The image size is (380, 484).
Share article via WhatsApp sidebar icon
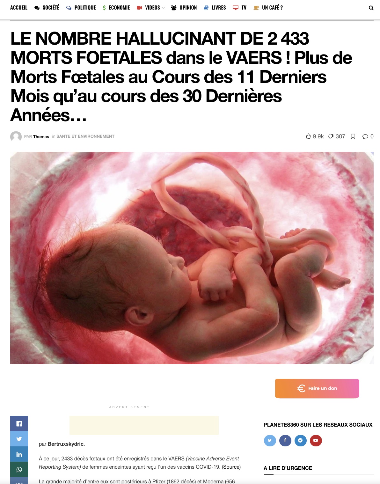click(x=19, y=469)
